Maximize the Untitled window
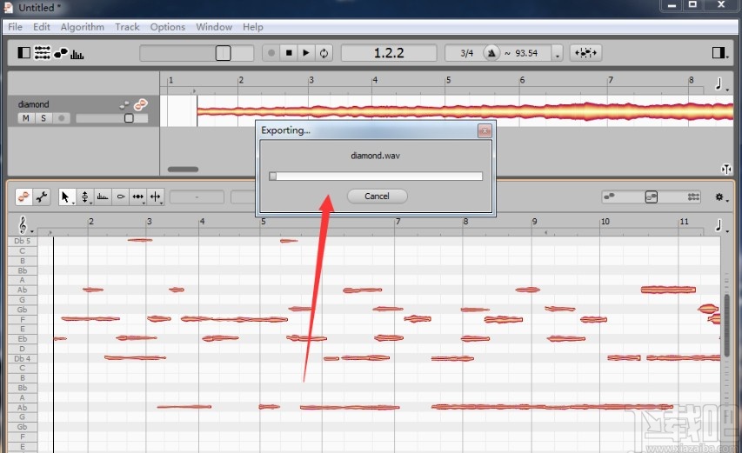 pos(692,5)
